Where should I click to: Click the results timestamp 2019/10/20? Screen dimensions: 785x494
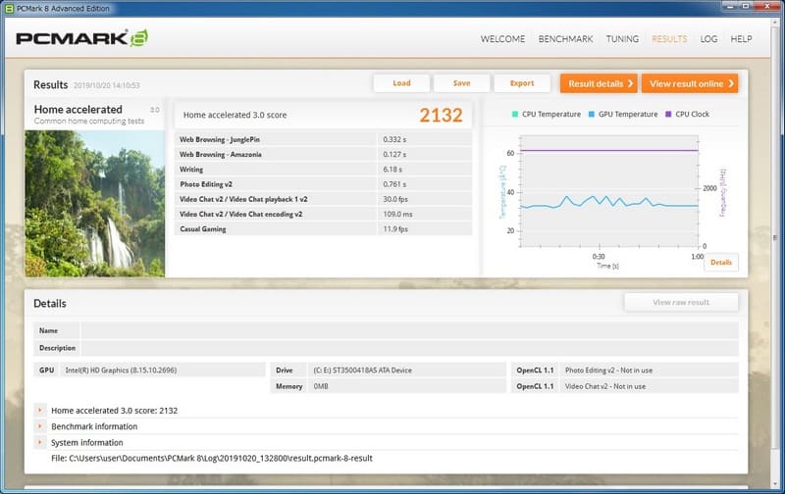[x=107, y=85]
